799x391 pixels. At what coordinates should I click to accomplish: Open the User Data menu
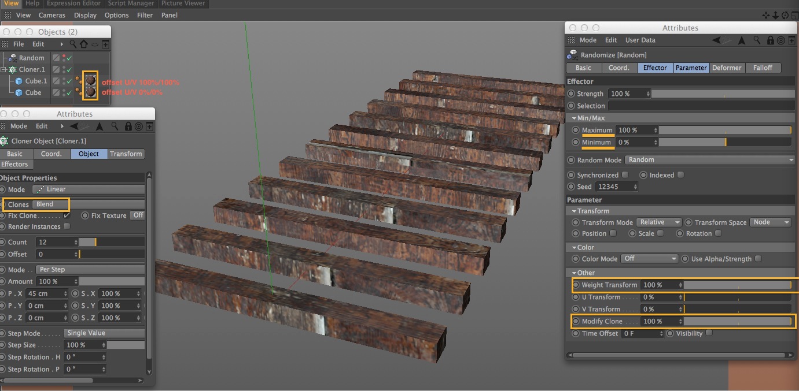pyautogui.click(x=640, y=40)
